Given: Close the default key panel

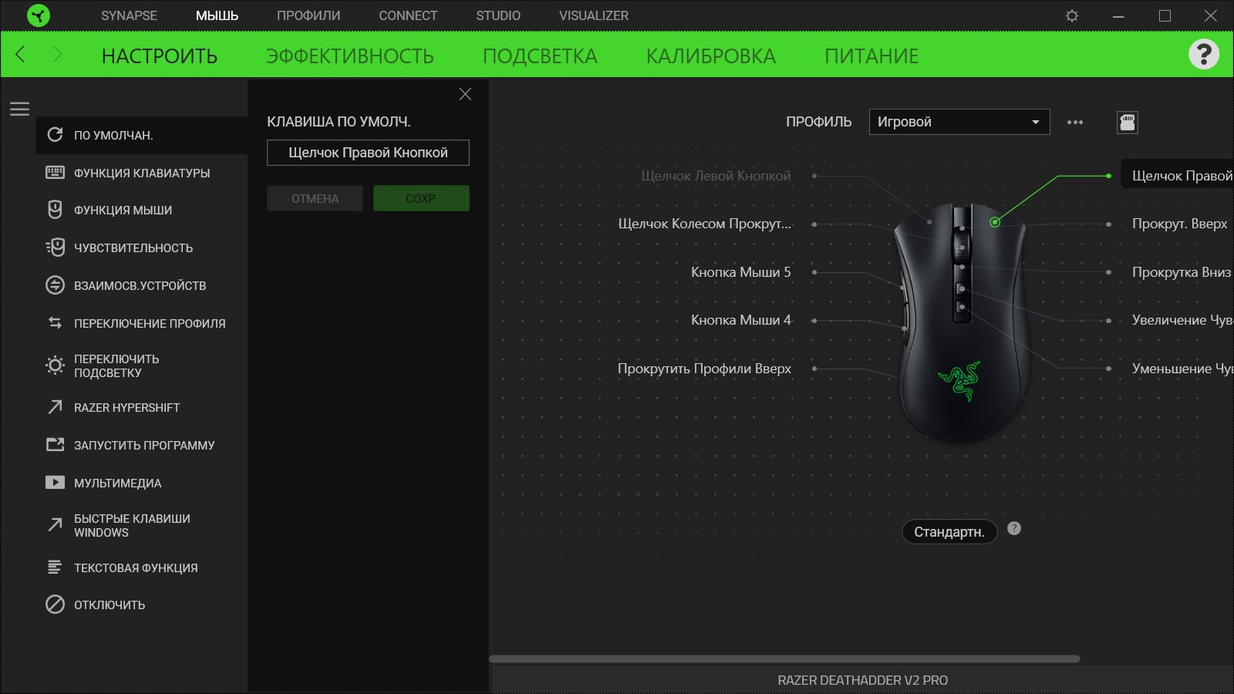Looking at the screenshot, I should [465, 94].
